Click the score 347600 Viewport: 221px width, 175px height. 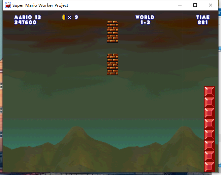tap(25, 22)
